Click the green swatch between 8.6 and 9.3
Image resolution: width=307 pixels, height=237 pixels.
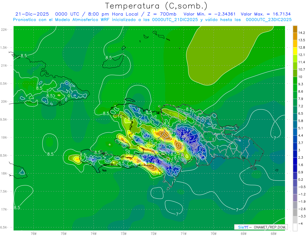tap(295, 88)
